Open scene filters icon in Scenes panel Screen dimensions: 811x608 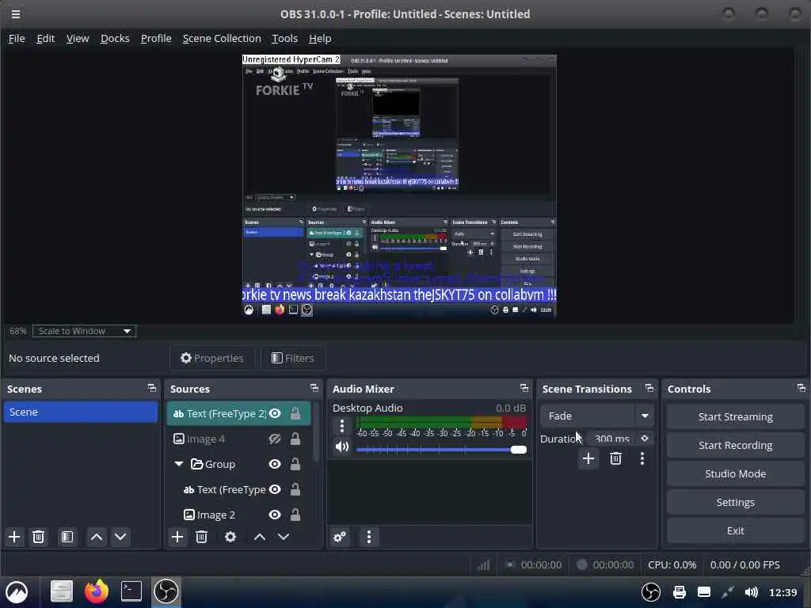click(67, 537)
